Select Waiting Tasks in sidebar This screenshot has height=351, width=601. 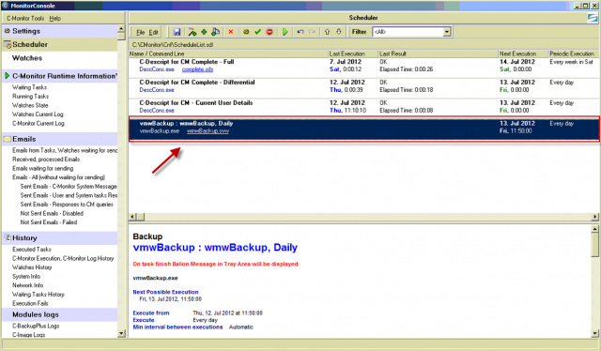point(29,87)
